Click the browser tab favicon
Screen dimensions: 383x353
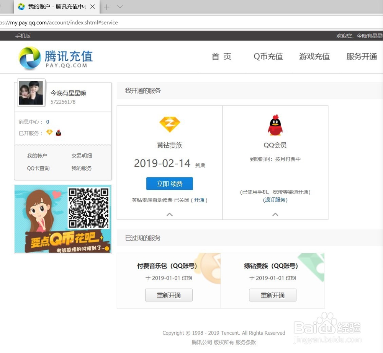point(21,7)
